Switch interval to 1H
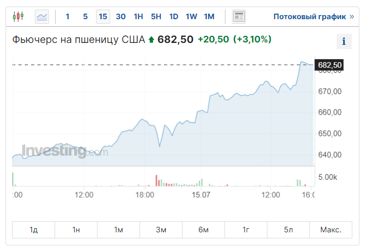369x249 pixels. [x=139, y=17]
